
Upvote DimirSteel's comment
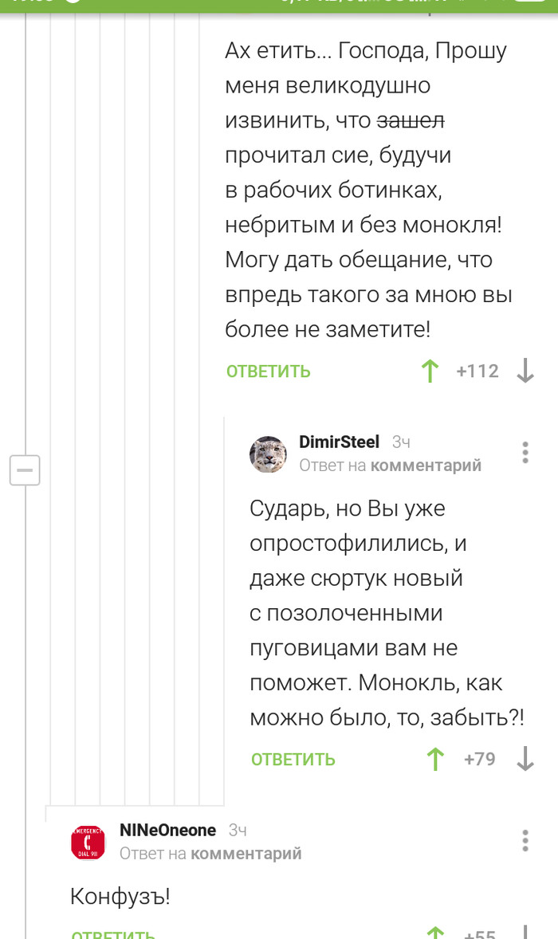point(435,759)
